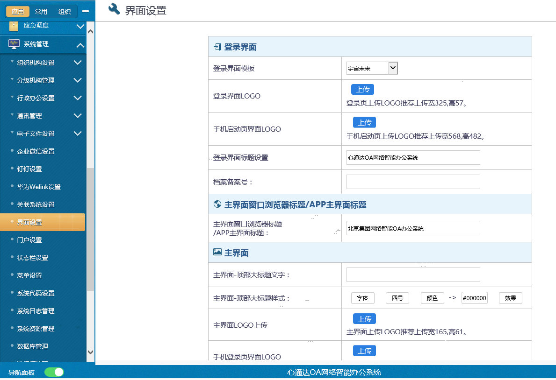
Task: Click the 心通达OA网络智能办公系统 footer text
Action: click(x=334, y=372)
